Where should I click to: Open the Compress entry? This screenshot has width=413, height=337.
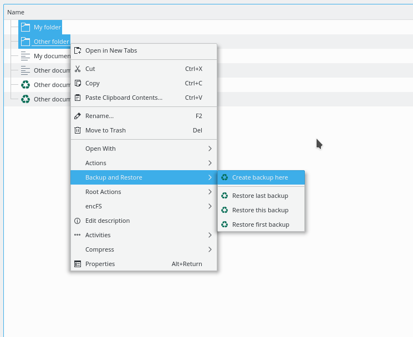pyautogui.click(x=144, y=249)
